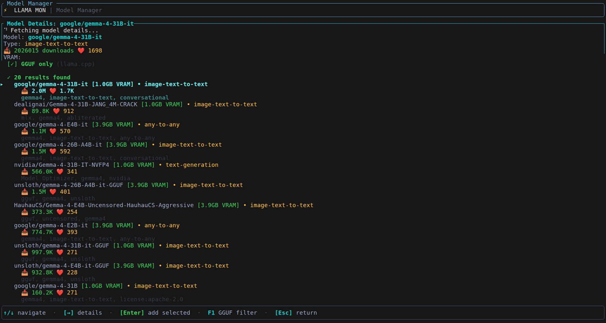Viewport: 606px width, 323px height.
Task: Click the selection arrow beside google/gemma-4-31B-it
Action: [2, 85]
